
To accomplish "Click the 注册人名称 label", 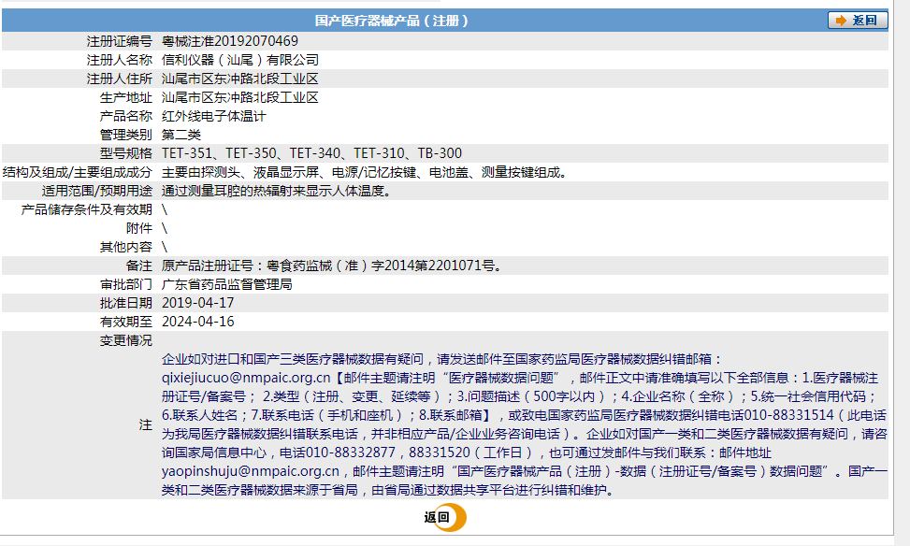I will click(x=119, y=60).
